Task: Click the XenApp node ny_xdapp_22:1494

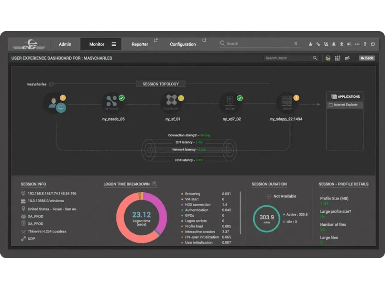Action: pyautogui.click(x=286, y=103)
